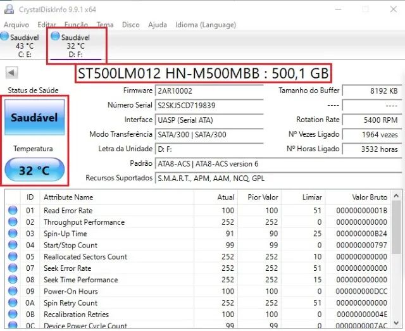Screen dimensions: 405x331
Task: Click status icon for Start/Stop Count
Action: click(x=13, y=245)
